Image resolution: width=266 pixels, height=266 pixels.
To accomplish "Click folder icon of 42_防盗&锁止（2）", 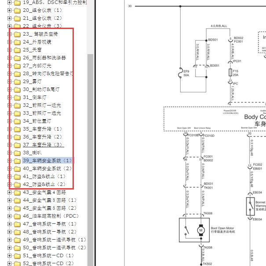I will [17, 184].
